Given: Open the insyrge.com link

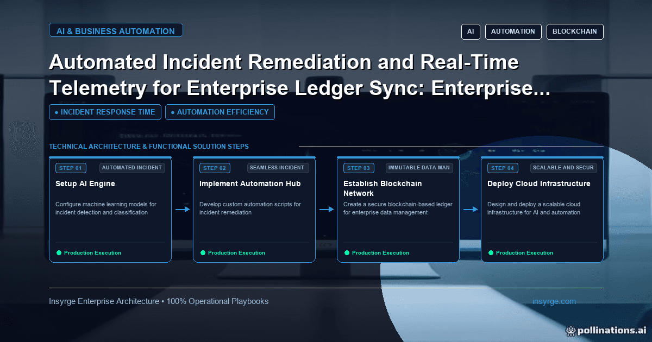Looking at the screenshot, I should coord(554,301).
